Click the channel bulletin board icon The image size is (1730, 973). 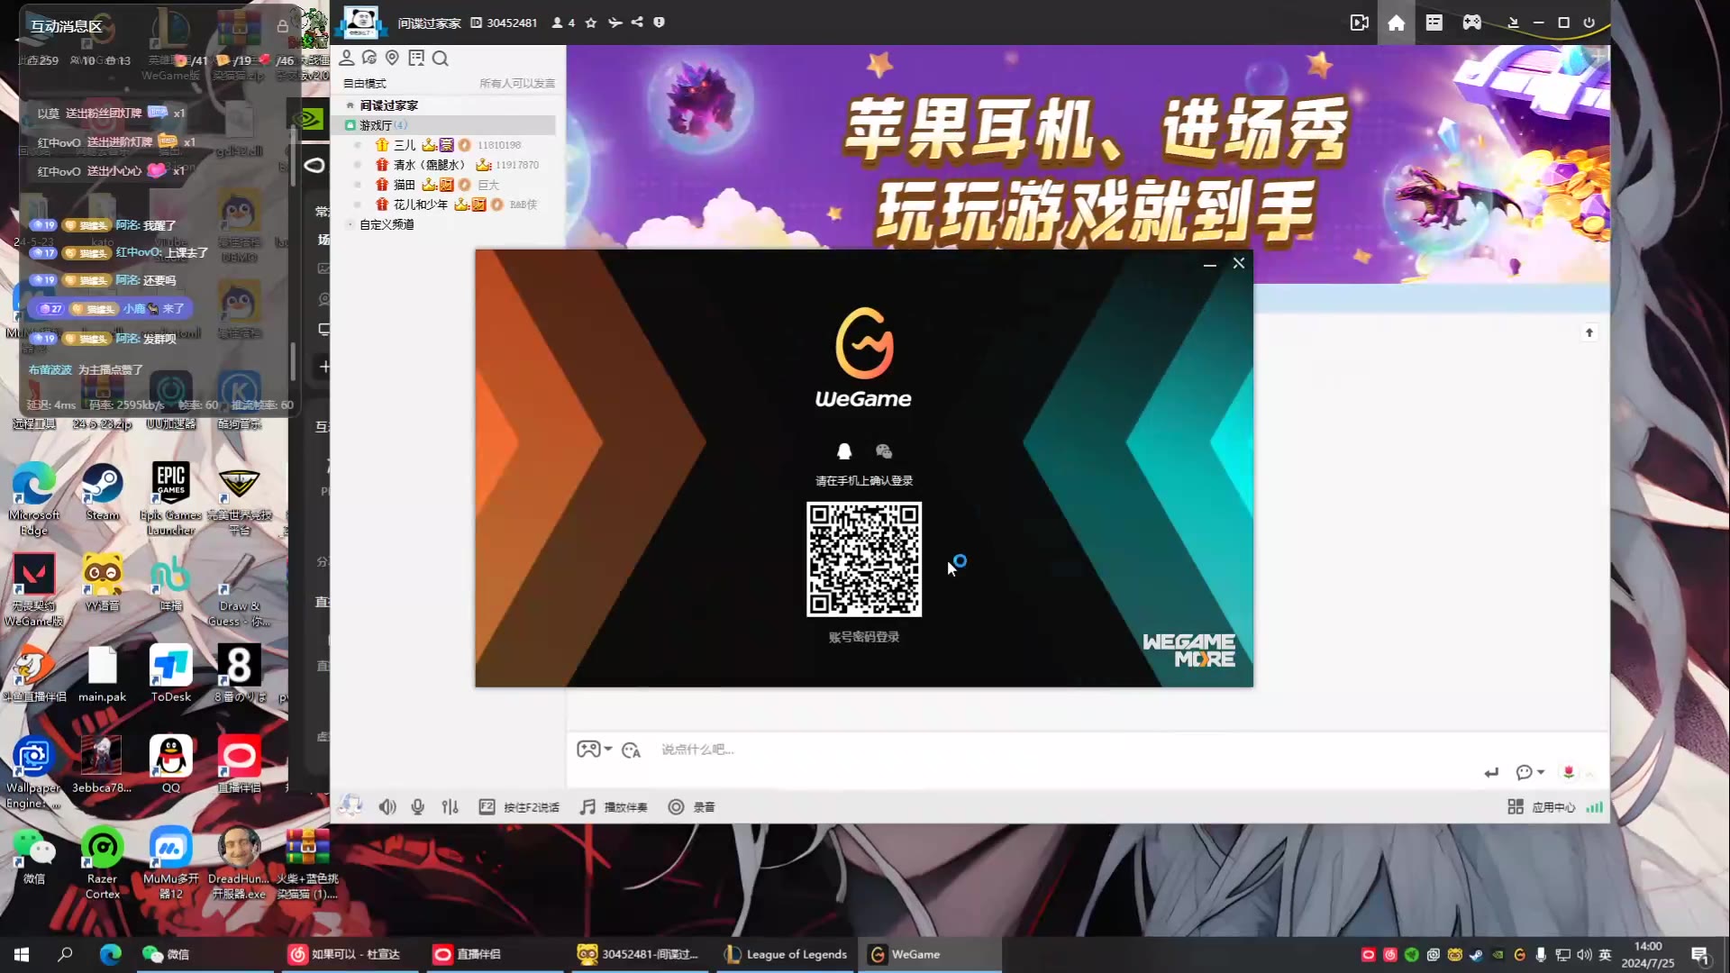(x=416, y=58)
